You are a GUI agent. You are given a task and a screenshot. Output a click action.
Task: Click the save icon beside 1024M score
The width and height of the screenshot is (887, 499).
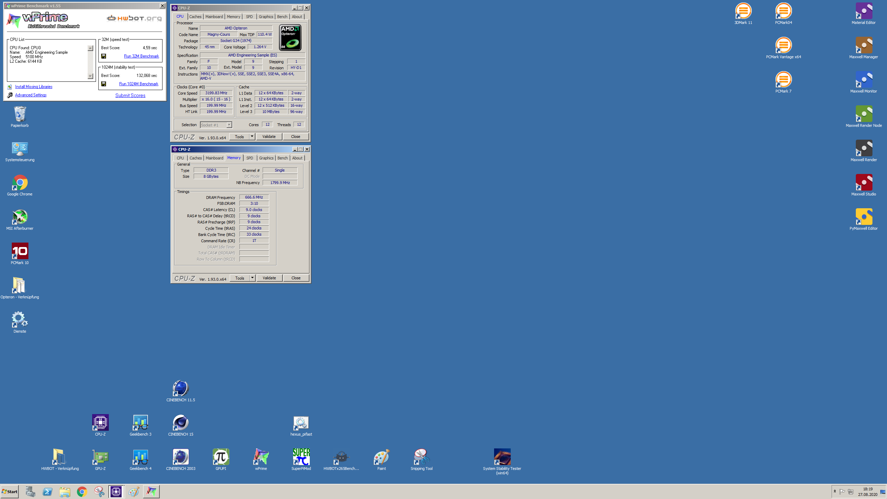[x=104, y=84]
